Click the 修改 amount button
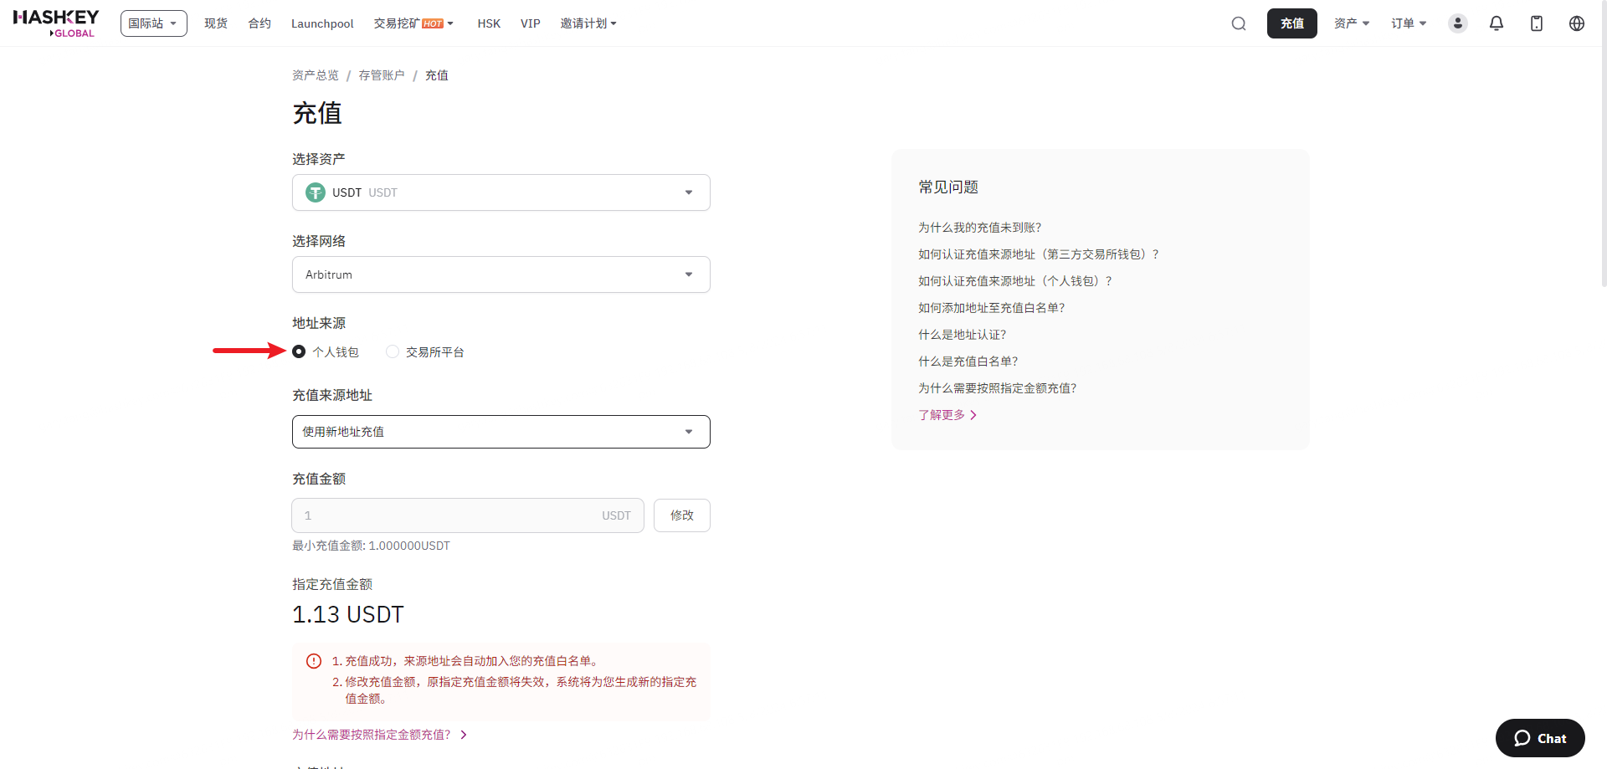1607x769 pixels. (682, 515)
